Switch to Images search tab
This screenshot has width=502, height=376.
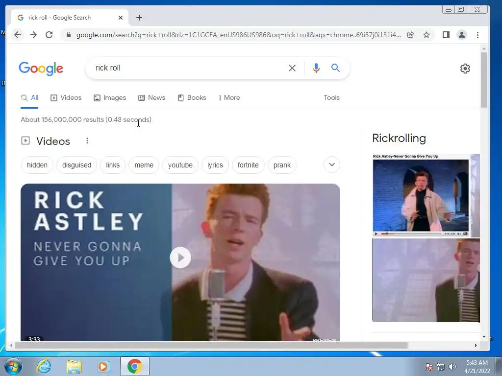click(110, 98)
